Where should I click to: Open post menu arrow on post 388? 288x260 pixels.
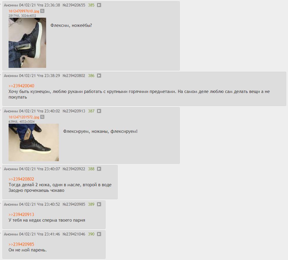point(99,169)
